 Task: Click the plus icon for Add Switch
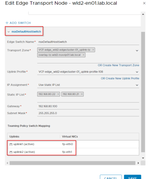click(x=7, y=23)
